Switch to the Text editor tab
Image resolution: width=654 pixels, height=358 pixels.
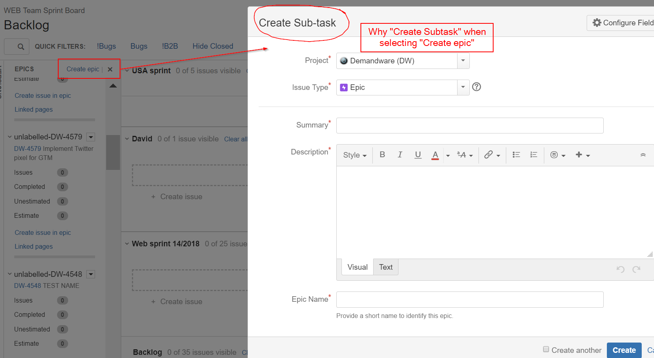point(386,267)
